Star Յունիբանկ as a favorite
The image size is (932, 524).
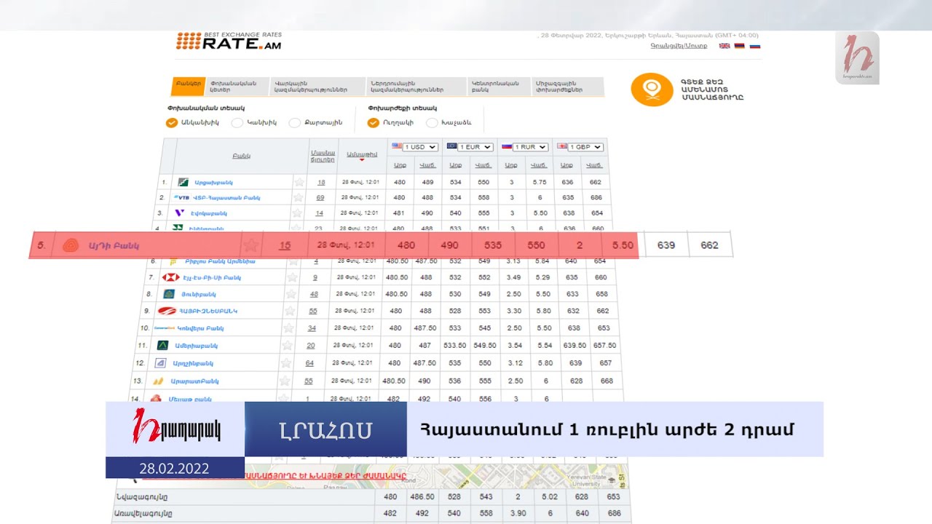click(x=291, y=294)
